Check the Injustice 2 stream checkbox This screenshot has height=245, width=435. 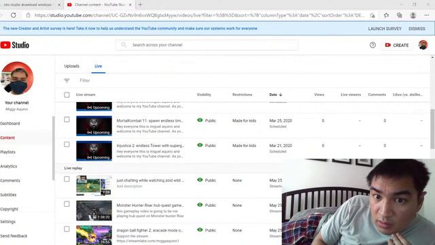(67, 144)
